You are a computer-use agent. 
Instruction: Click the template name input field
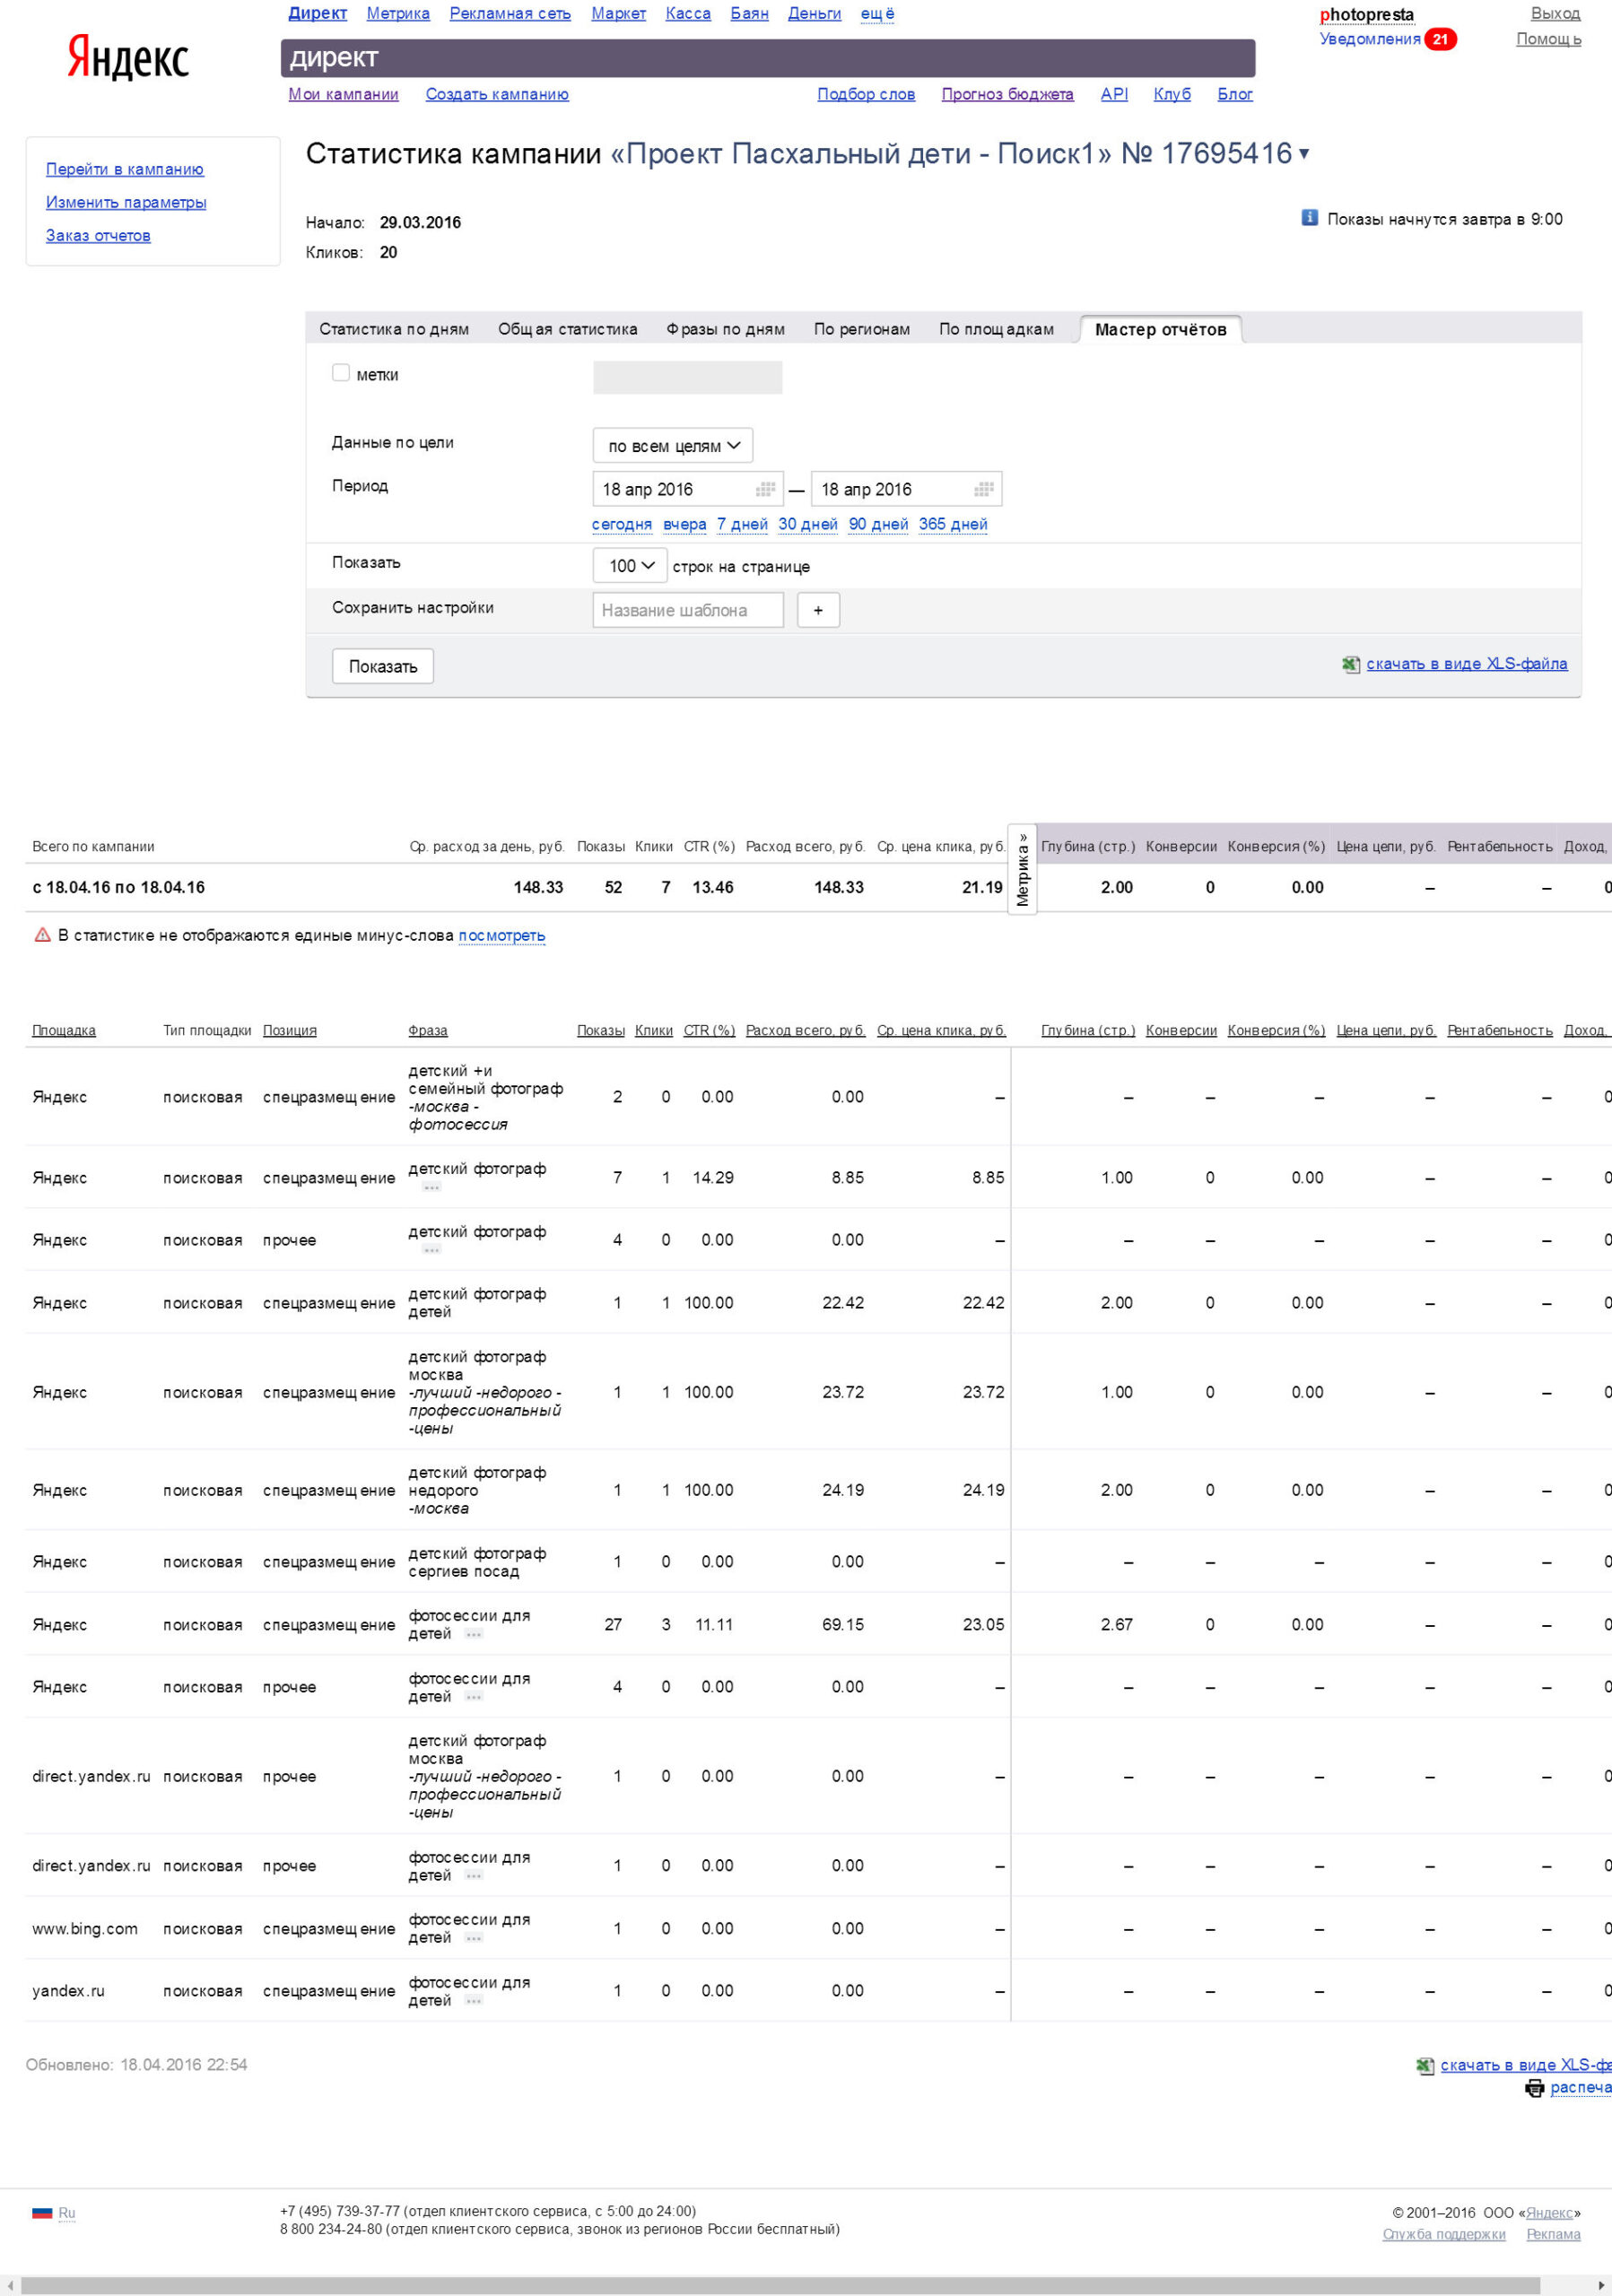coord(688,610)
